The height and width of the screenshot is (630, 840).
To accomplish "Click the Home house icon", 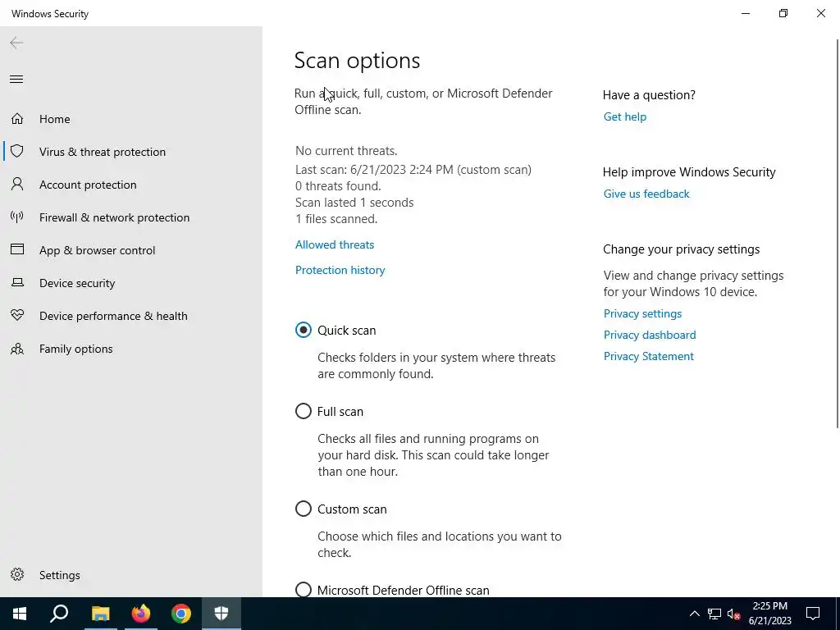I will pyautogui.click(x=17, y=118).
